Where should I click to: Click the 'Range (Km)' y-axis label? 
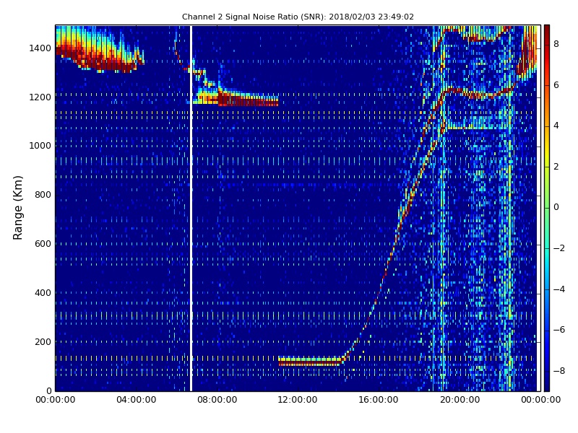17,208
